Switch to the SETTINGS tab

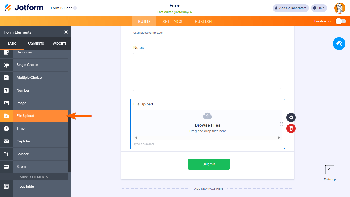pyautogui.click(x=172, y=22)
